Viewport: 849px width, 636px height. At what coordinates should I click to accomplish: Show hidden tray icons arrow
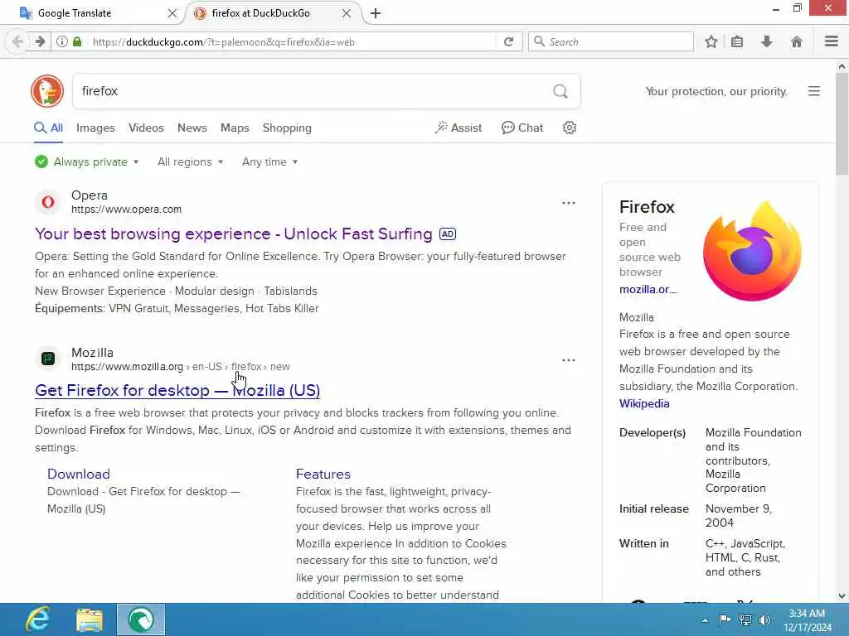(x=705, y=620)
